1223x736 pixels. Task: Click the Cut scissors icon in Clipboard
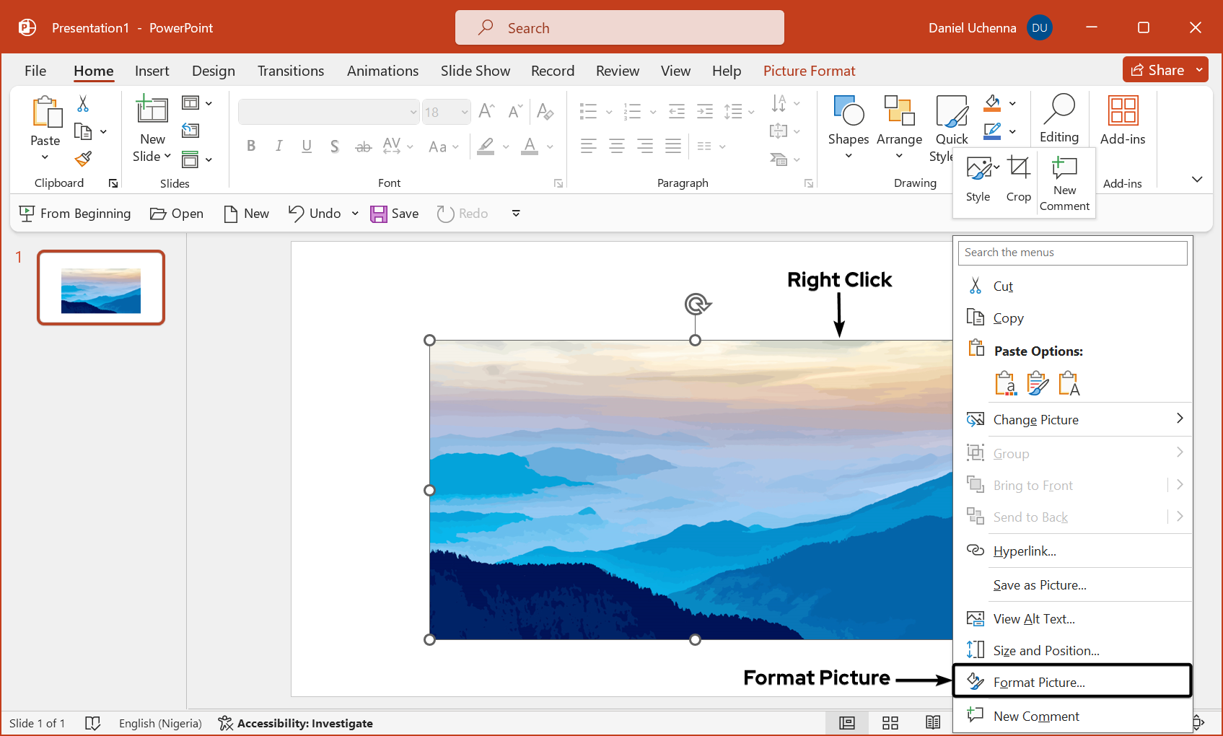[x=83, y=104]
